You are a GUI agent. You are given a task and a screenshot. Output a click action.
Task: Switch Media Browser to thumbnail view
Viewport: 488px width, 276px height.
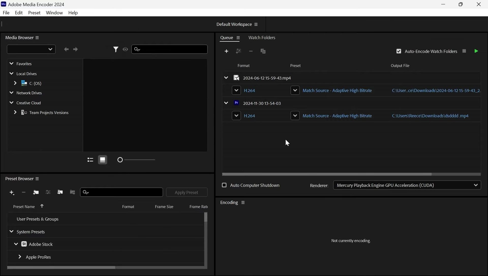[103, 160]
